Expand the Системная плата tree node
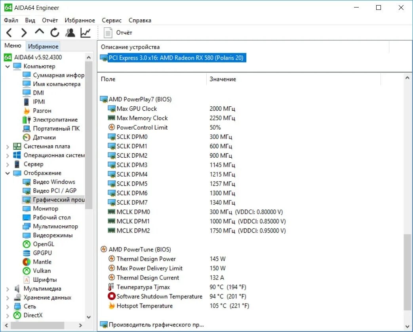 pyautogui.click(x=8, y=146)
